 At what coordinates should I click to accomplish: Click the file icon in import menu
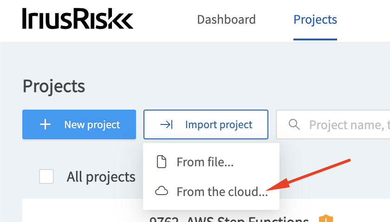pos(162,162)
